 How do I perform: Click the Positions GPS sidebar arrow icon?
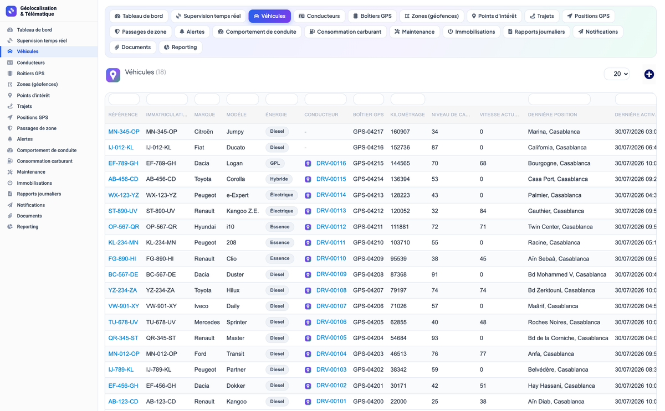(x=10, y=117)
